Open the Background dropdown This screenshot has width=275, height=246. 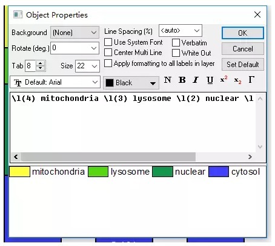tap(75, 32)
